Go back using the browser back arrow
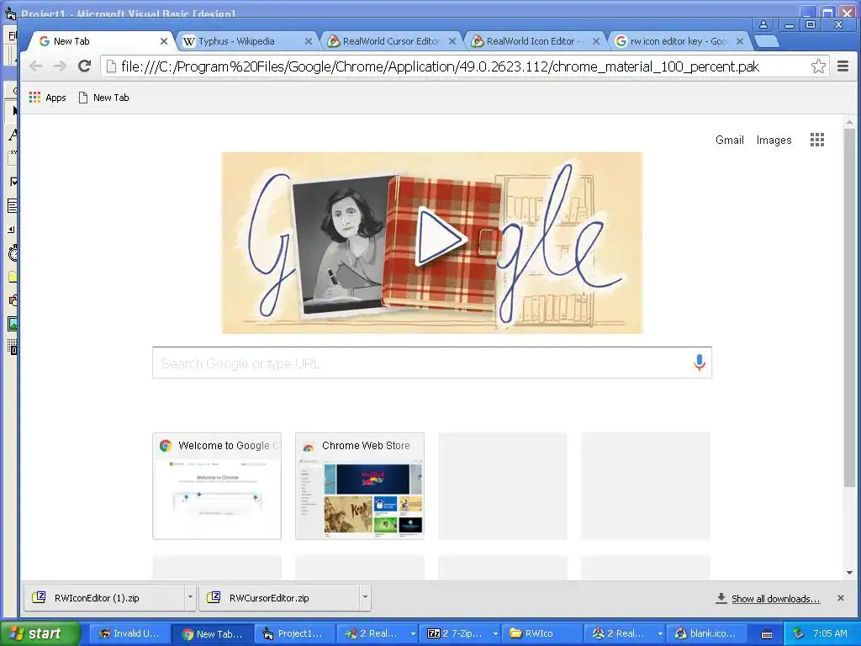Screen dimensions: 861x646 (35, 66)
